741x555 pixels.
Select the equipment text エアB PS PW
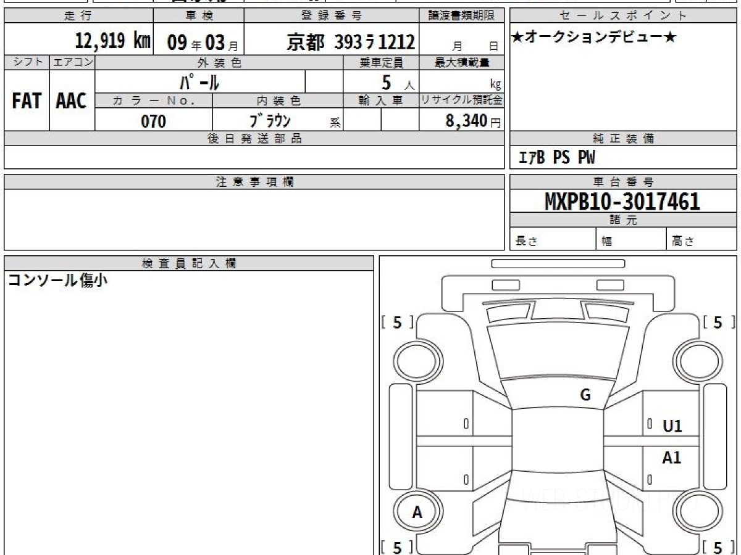tap(556, 158)
